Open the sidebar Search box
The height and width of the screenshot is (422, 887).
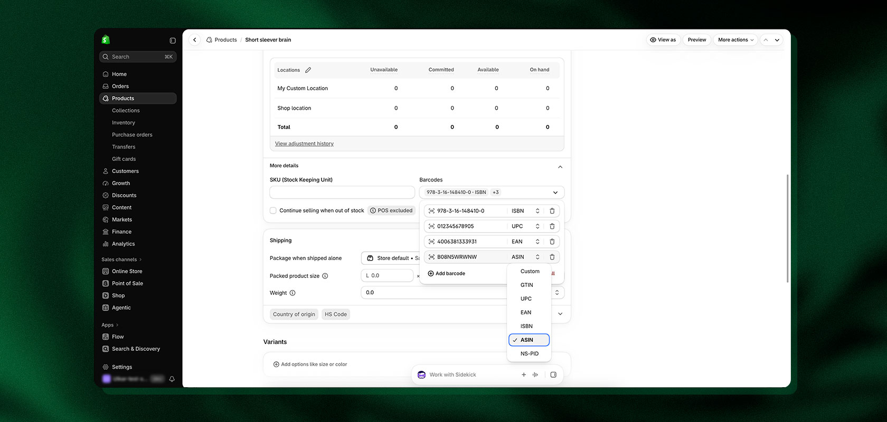(x=138, y=57)
